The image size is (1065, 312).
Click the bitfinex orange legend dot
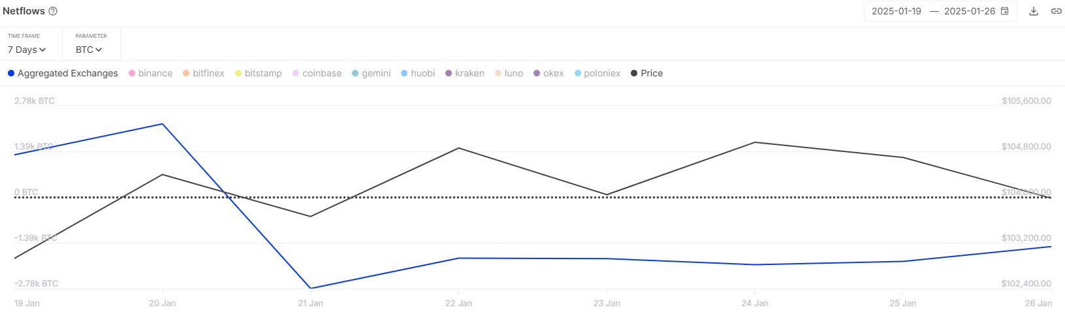pyautogui.click(x=186, y=73)
